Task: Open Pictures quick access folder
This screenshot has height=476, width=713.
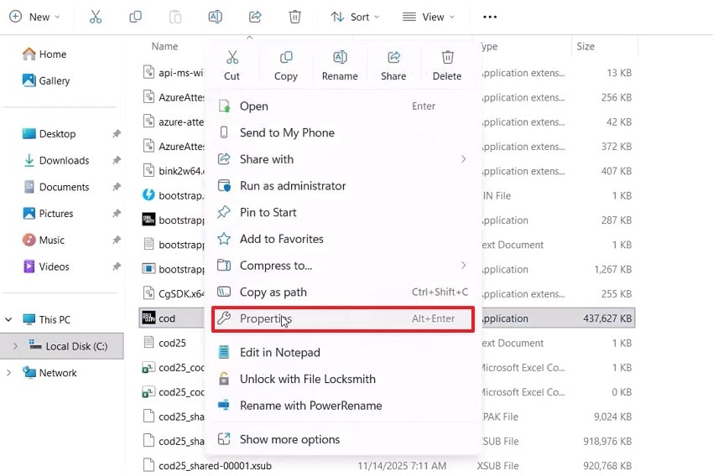Action: point(48,213)
